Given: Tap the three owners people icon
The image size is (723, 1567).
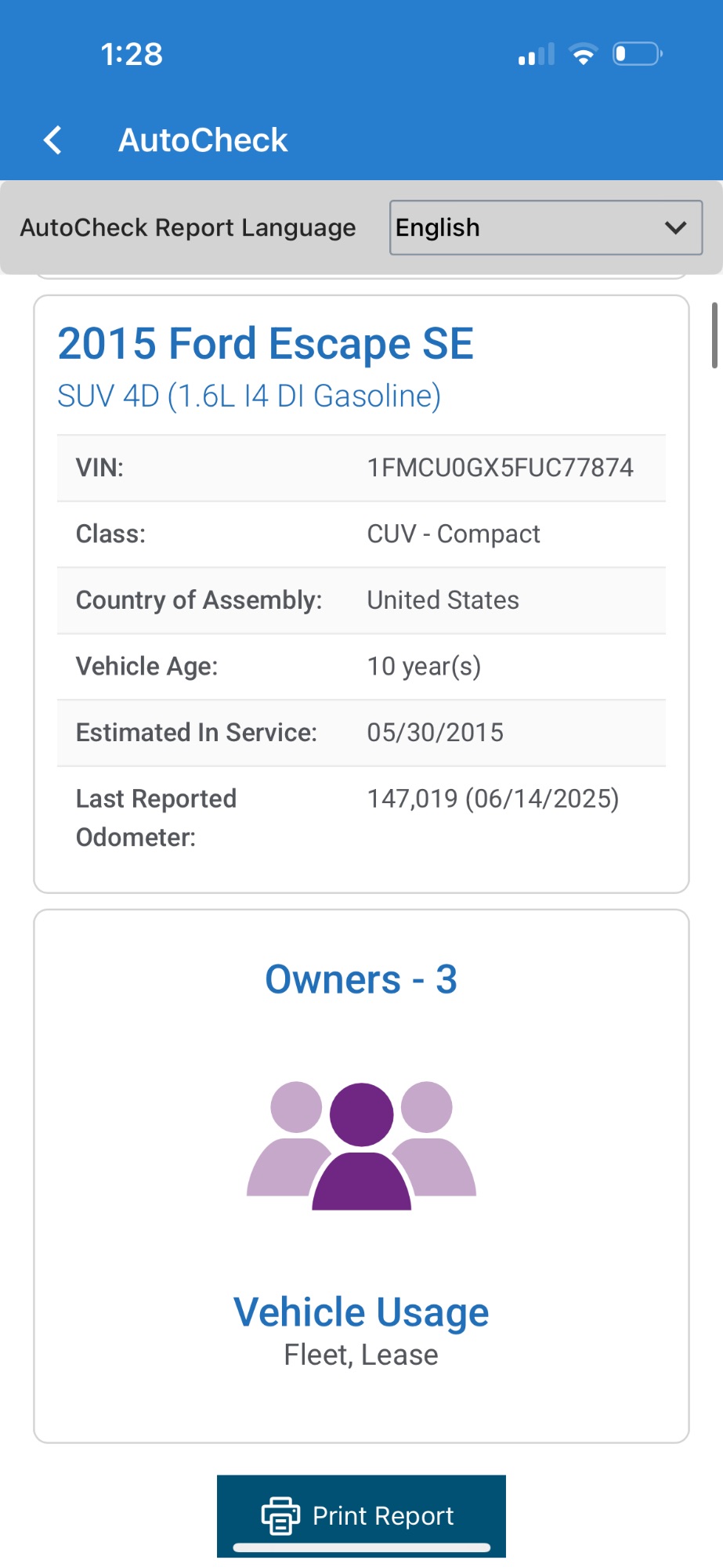Looking at the screenshot, I should (x=361, y=1145).
